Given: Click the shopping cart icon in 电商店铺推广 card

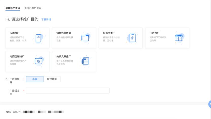Looking at the screenshot, I should coord(38,61).
